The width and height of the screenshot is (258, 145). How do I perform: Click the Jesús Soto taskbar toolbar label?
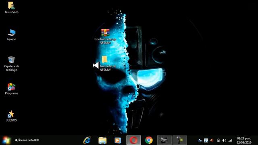click(27, 140)
